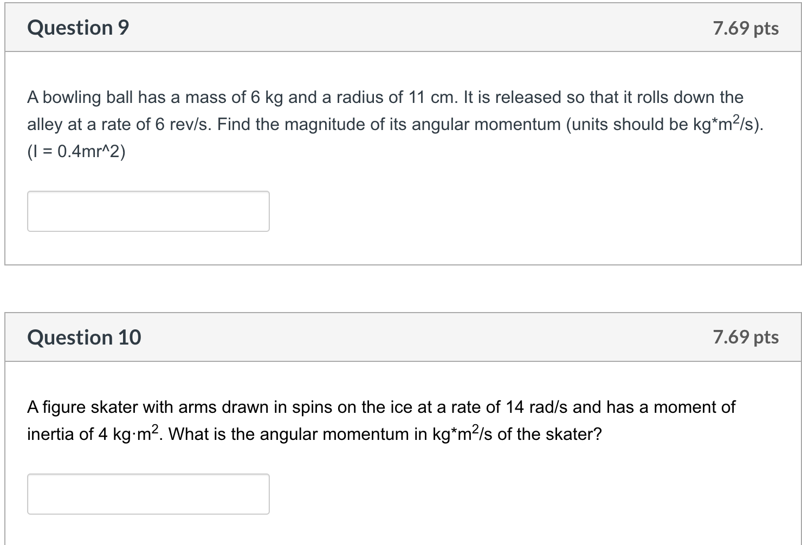The width and height of the screenshot is (802, 545).
Task: Select the Question 9 header
Action: click(x=78, y=28)
